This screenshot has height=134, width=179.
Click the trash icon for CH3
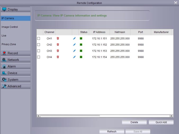click(x=58, y=51)
